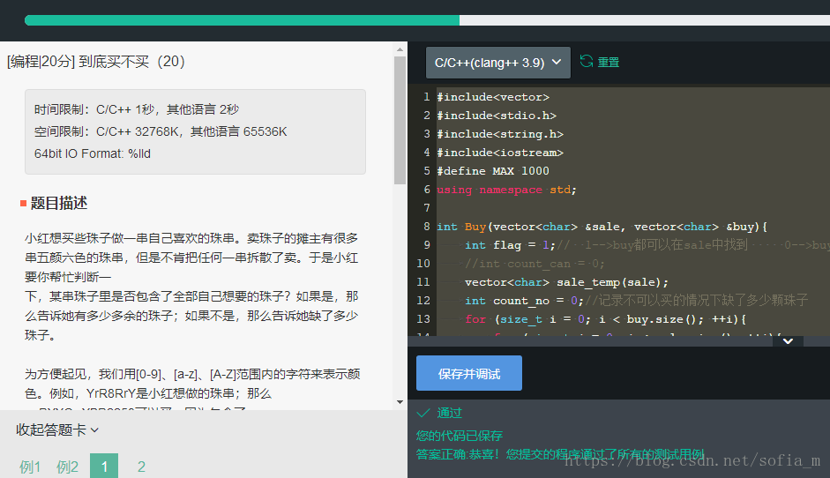Click the green exam progress bar
The width and height of the screenshot is (830, 478).
(242, 20)
